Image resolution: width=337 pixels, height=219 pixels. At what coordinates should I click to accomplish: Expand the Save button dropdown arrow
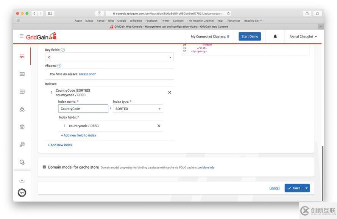pos(306,188)
